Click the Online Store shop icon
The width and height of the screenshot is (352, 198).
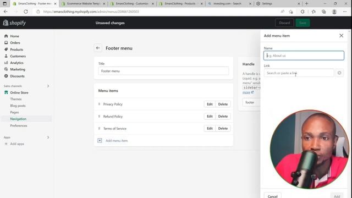[x=6, y=92]
